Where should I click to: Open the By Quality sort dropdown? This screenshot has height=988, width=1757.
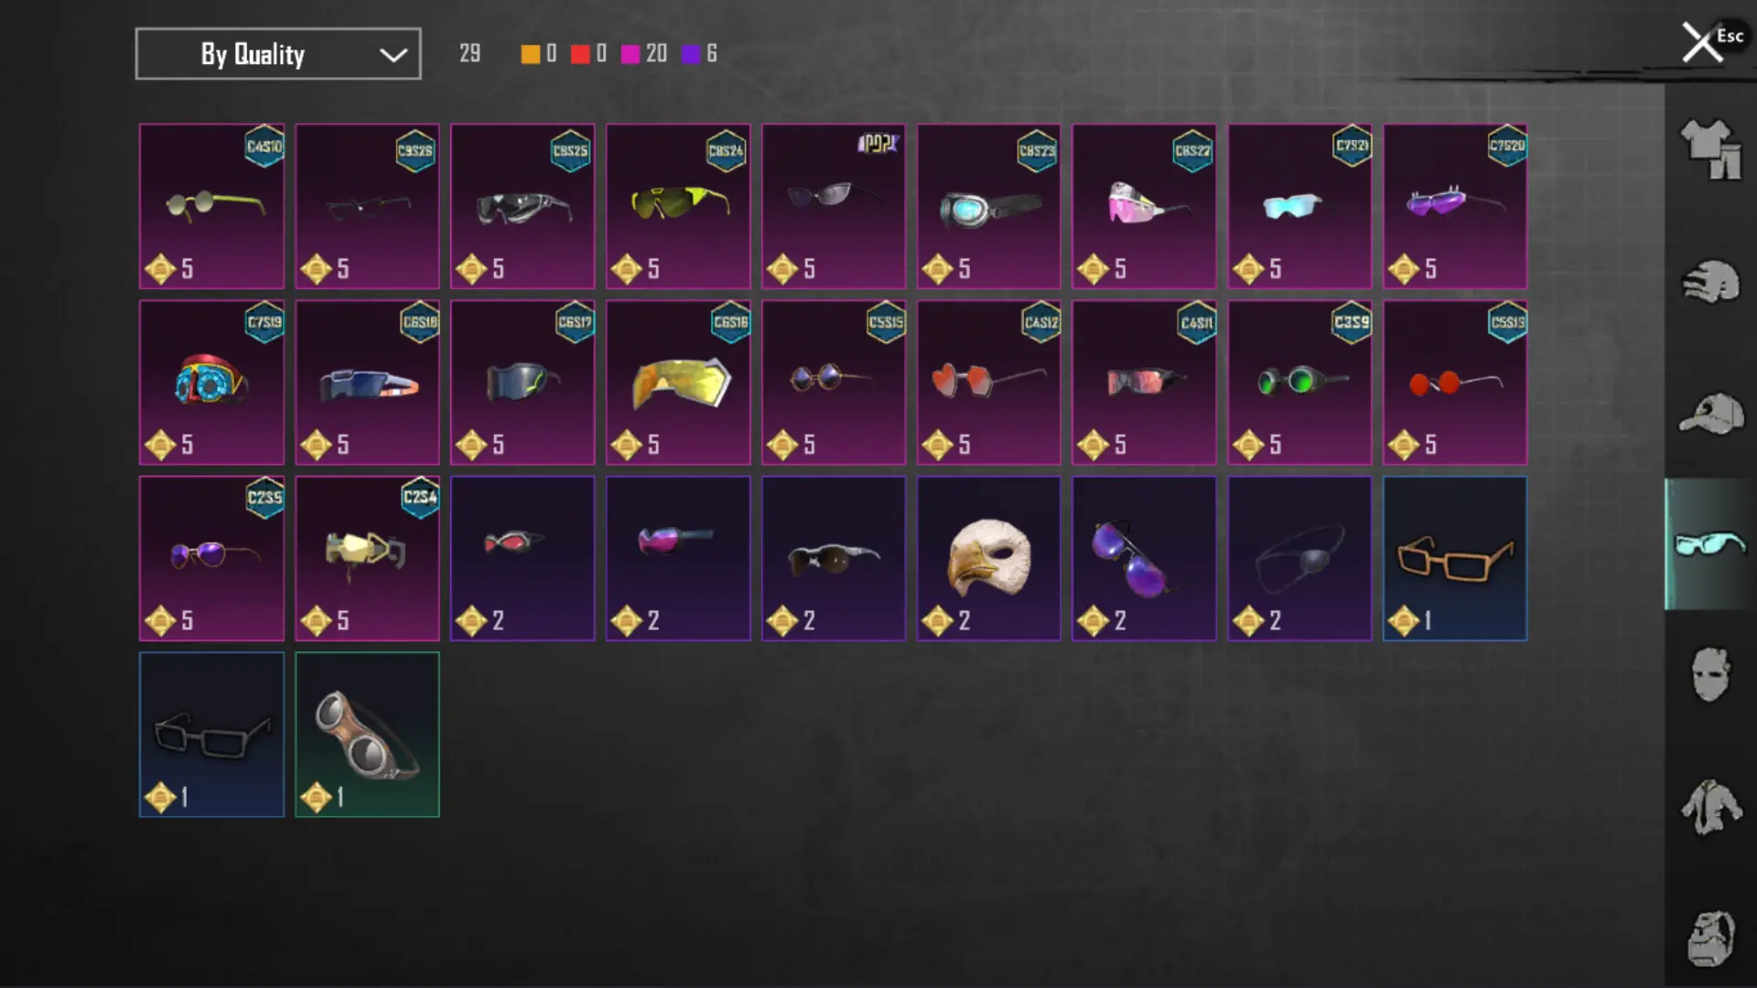278,54
